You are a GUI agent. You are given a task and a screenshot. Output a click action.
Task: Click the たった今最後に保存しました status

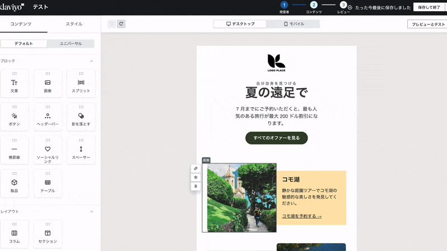pyautogui.click(x=383, y=8)
